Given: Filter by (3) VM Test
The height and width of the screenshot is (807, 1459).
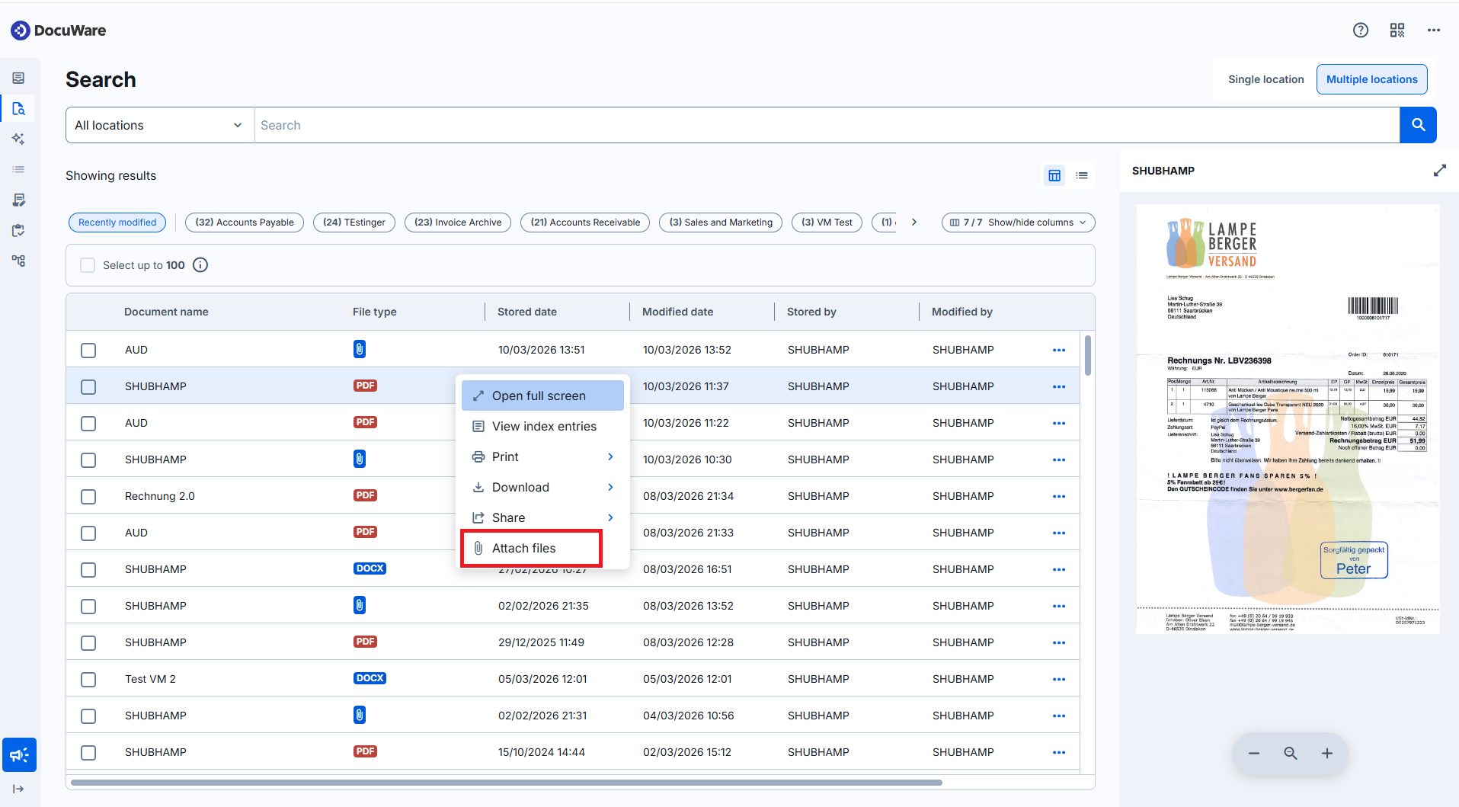Looking at the screenshot, I should coord(827,223).
